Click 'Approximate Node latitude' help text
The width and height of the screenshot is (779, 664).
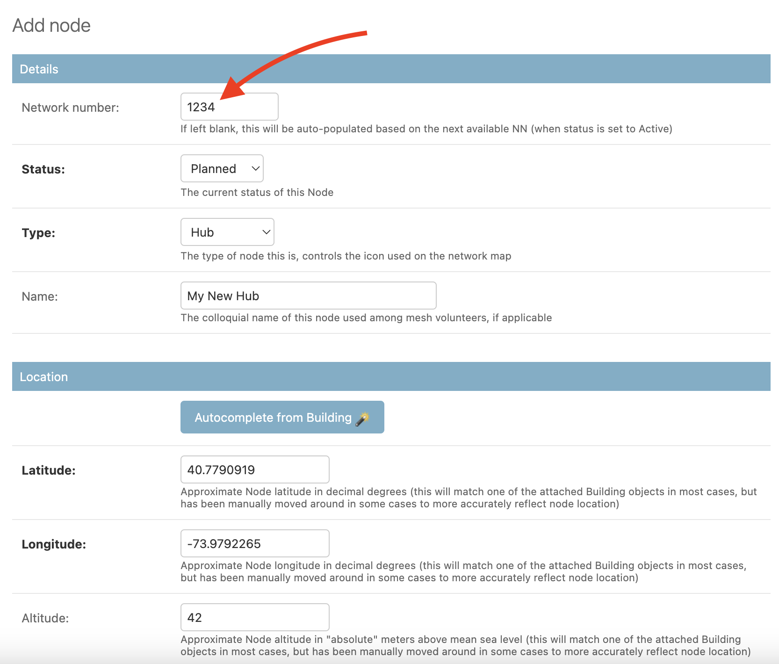469,498
